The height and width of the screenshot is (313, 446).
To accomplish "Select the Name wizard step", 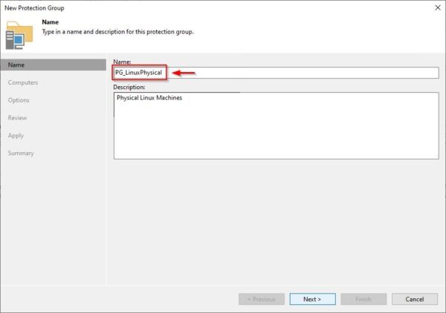I will pyautogui.click(x=54, y=65).
